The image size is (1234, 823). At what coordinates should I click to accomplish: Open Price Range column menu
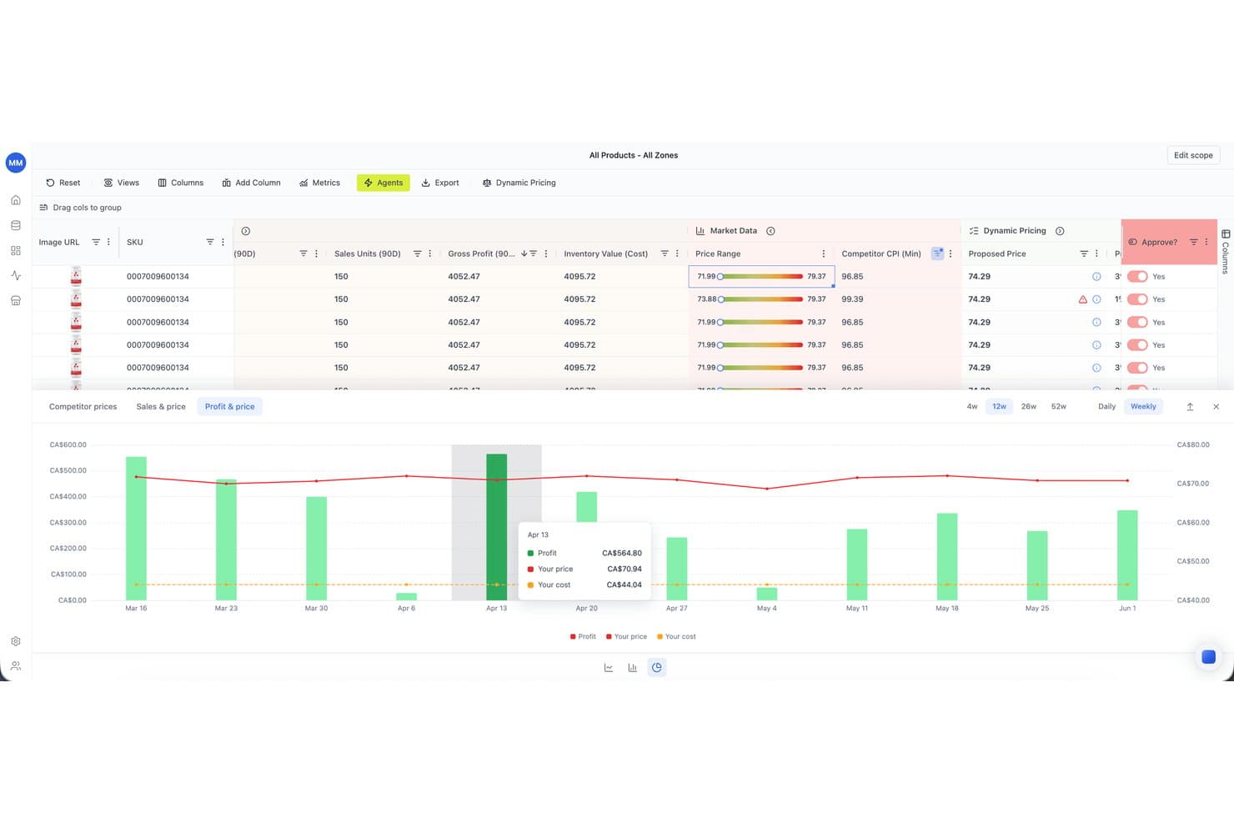(824, 253)
